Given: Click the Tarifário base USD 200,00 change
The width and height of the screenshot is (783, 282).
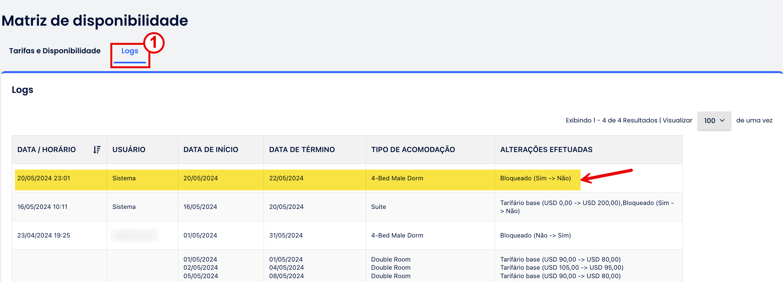Looking at the screenshot, I should pyautogui.click(x=560, y=203).
